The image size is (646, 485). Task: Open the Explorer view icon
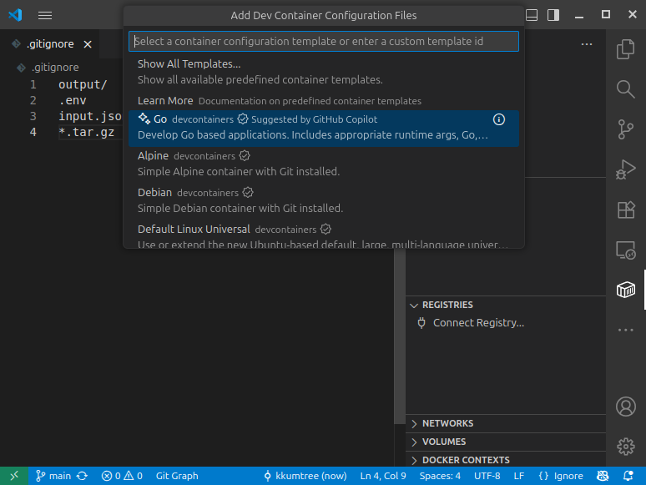pos(625,49)
